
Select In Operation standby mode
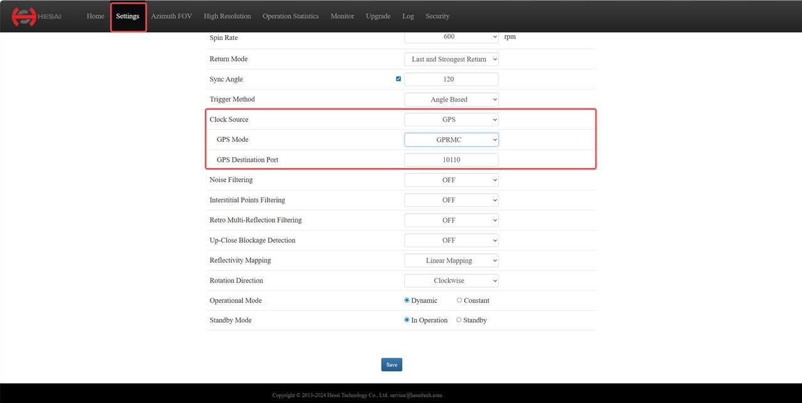[407, 320]
